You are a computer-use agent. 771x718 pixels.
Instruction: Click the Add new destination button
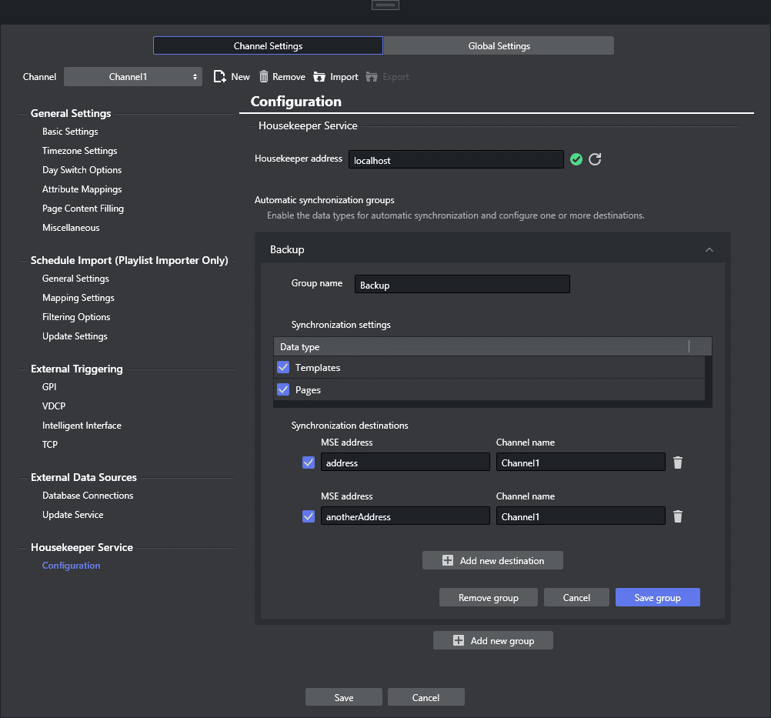pyautogui.click(x=492, y=560)
